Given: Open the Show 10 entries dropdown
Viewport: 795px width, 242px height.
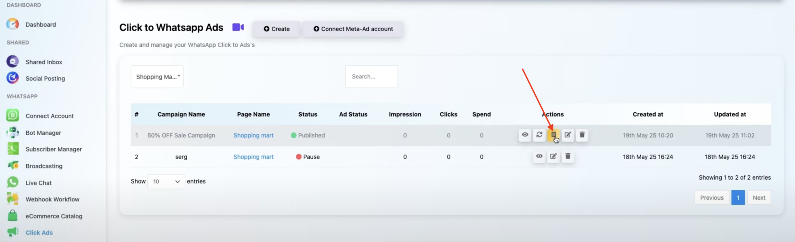Looking at the screenshot, I should click(166, 181).
